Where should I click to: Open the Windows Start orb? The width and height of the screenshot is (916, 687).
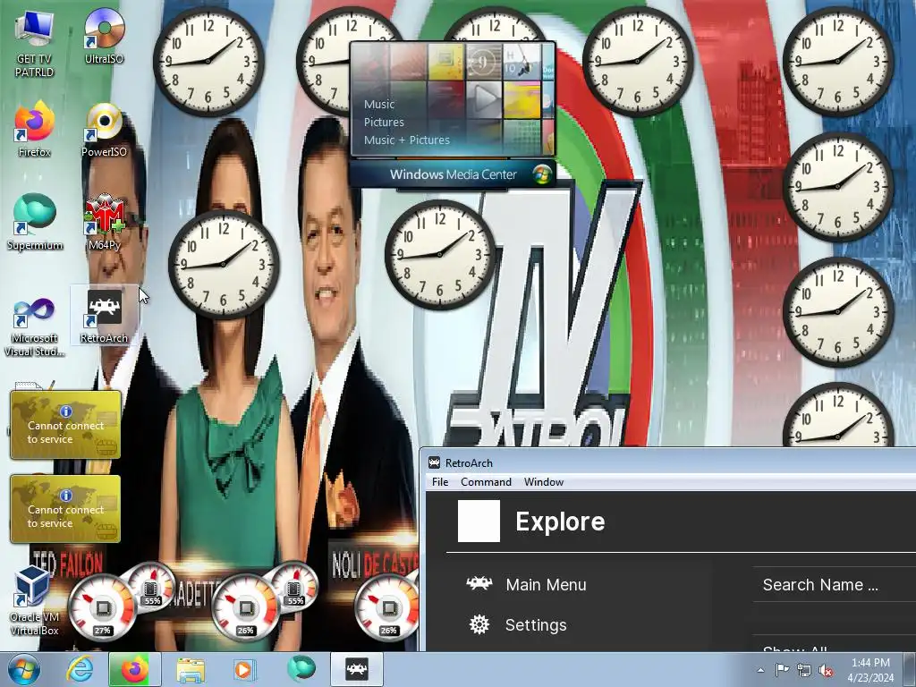click(x=23, y=669)
